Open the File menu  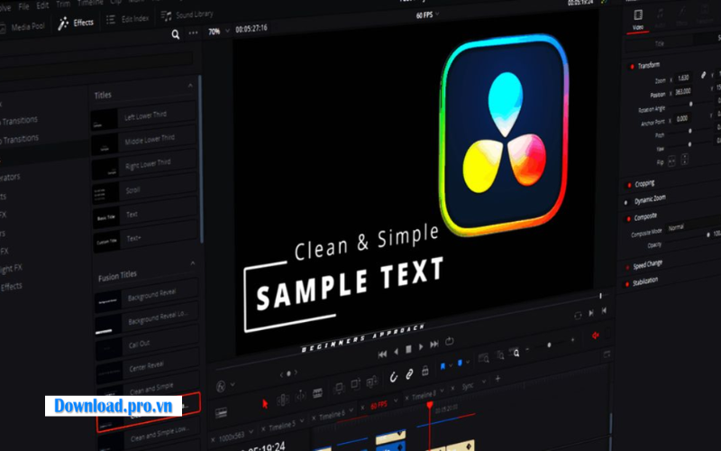click(23, 7)
